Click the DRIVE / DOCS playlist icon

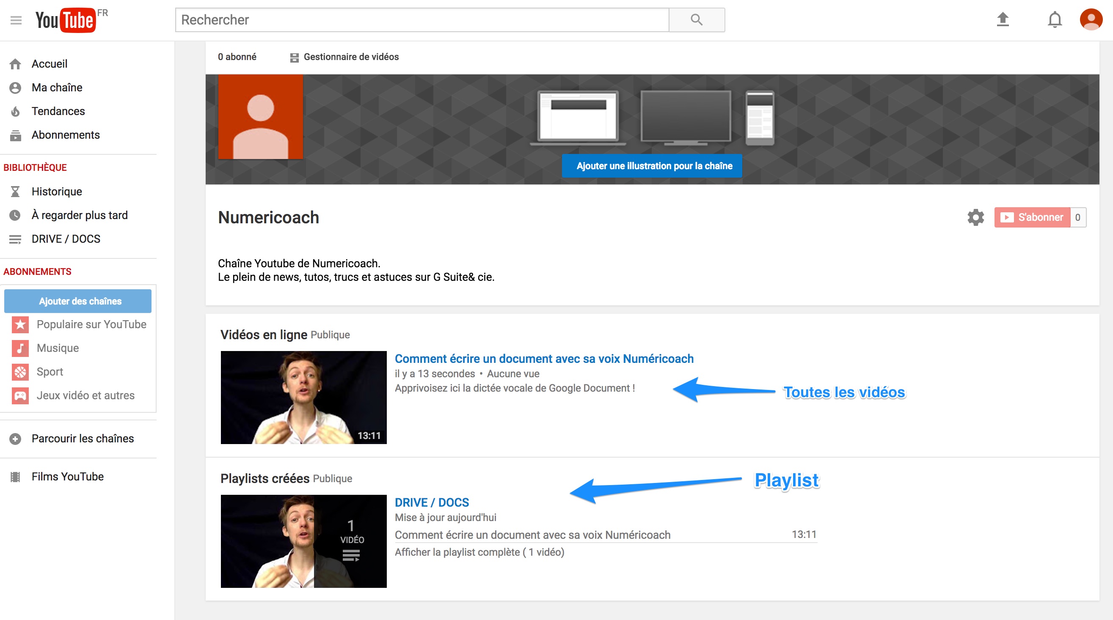click(x=16, y=239)
